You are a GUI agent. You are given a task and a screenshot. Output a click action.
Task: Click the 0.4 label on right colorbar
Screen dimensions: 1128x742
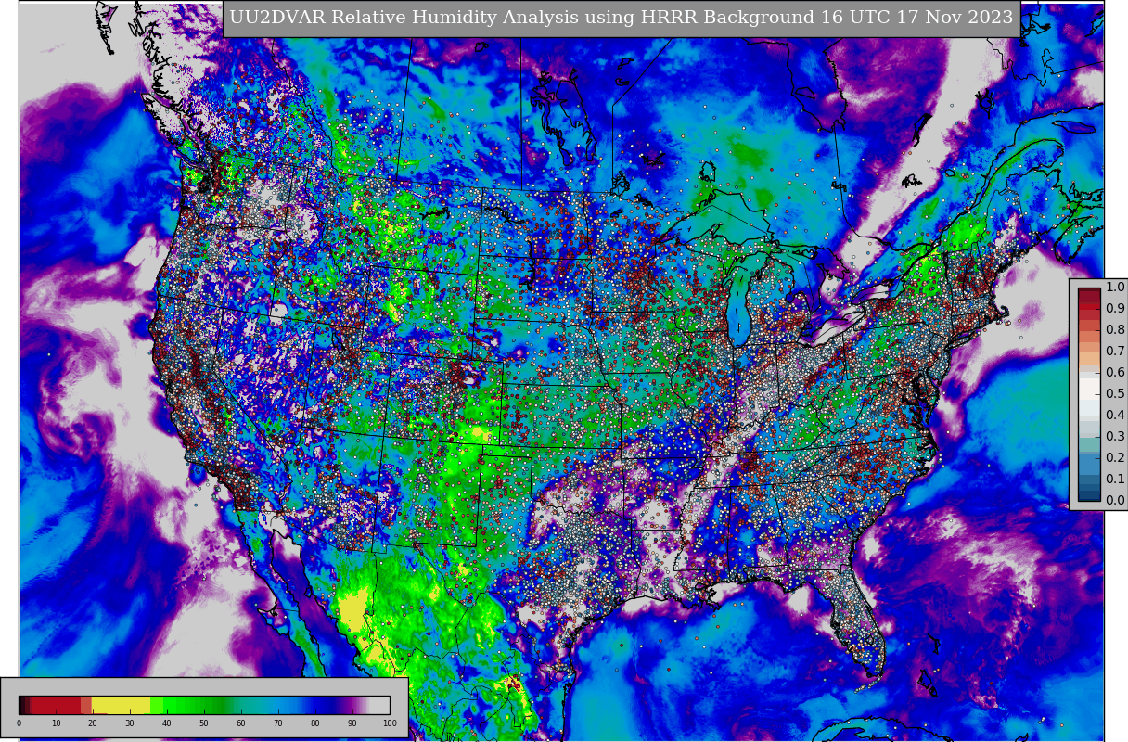(x=1115, y=416)
